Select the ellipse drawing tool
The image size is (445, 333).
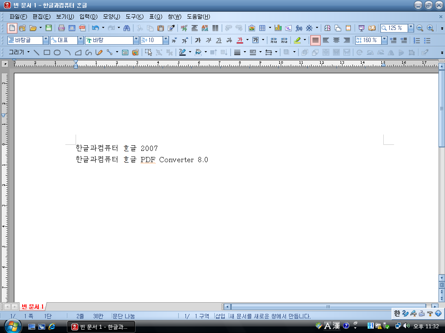[57, 52]
